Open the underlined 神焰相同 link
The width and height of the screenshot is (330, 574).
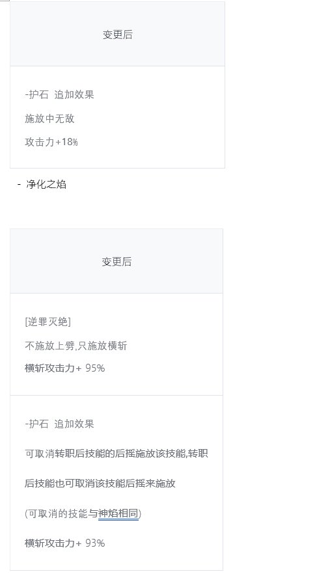tap(118, 513)
